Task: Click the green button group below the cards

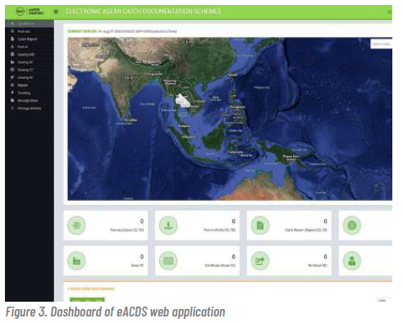Action: click(x=87, y=299)
